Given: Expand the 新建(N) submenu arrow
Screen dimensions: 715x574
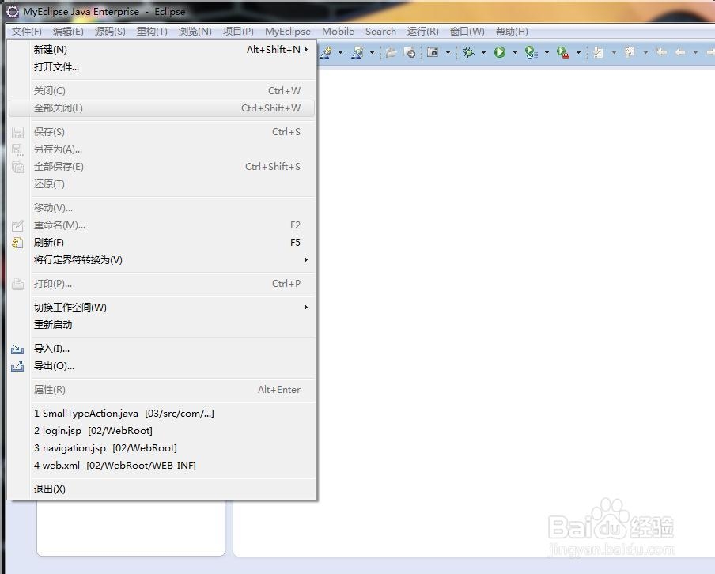Looking at the screenshot, I should tap(306, 49).
